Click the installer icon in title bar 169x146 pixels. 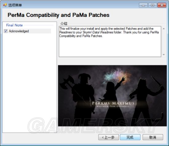coord(5,5)
